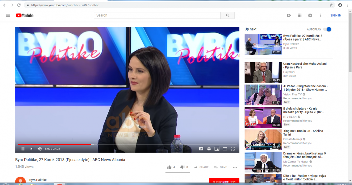Toggle the Autoplay switch
This screenshot has height=185, width=352.
(327, 29)
